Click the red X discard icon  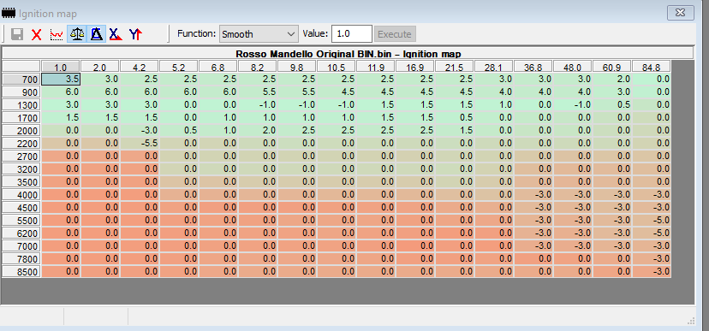37,34
